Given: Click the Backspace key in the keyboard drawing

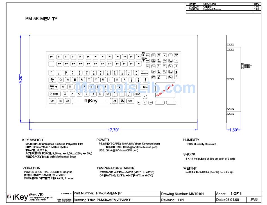Looking at the screenshot, I should click(144, 73).
